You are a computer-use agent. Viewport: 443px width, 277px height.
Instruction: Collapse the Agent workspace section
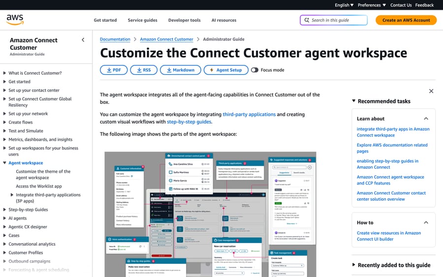[4, 163]
